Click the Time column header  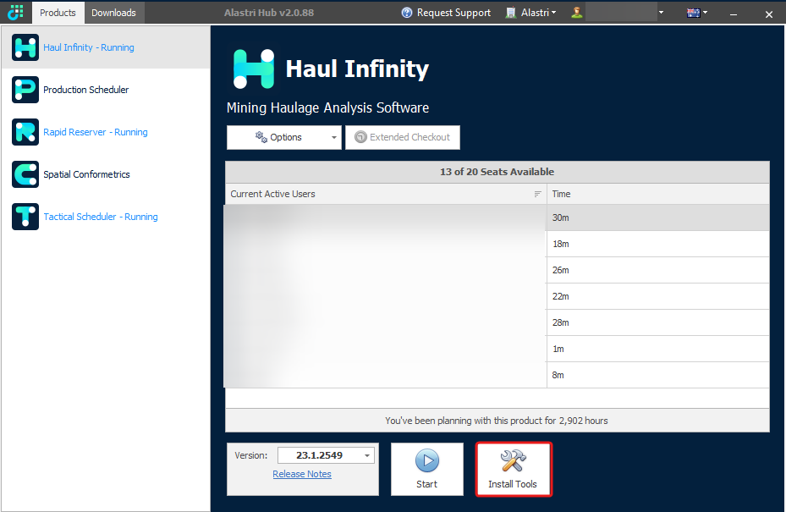658,194
